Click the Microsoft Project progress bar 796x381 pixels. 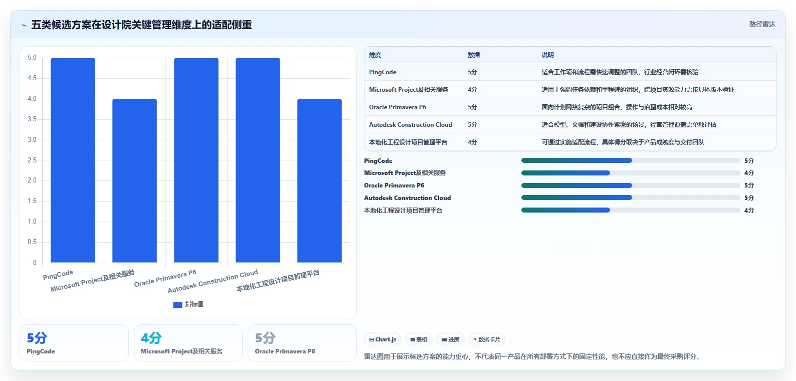631,173
